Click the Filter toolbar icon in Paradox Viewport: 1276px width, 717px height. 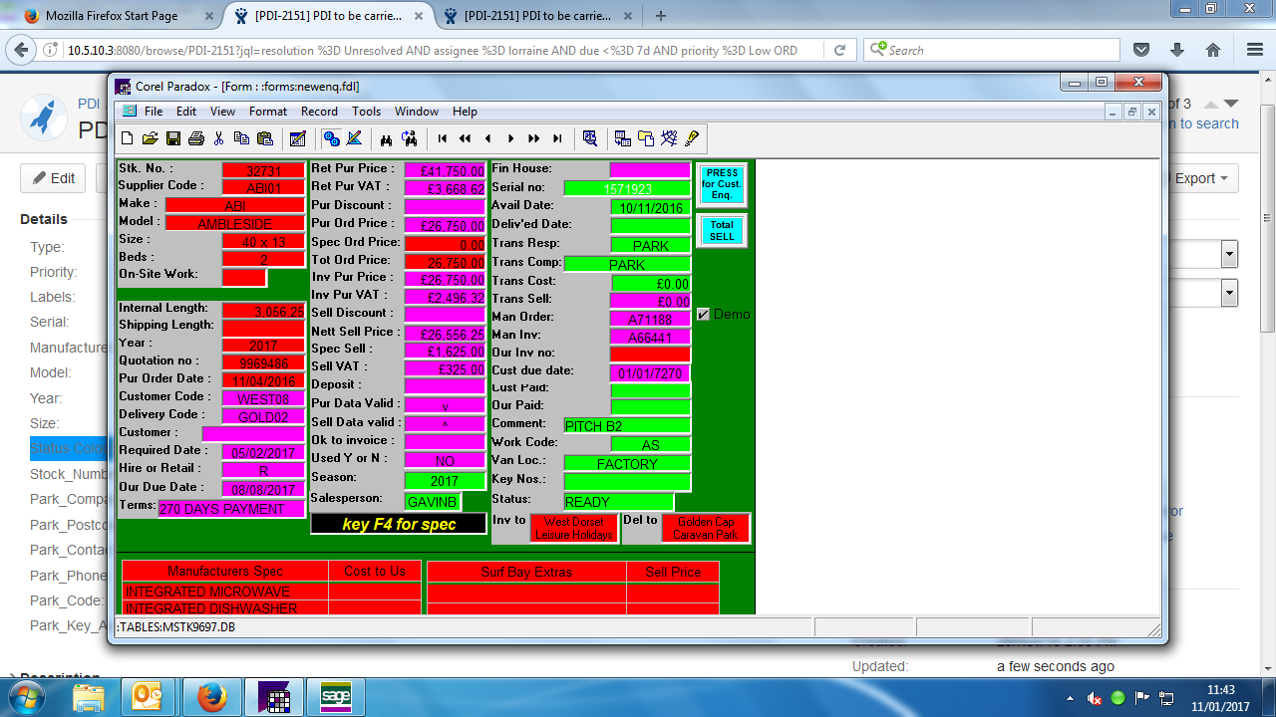(590, 138)
